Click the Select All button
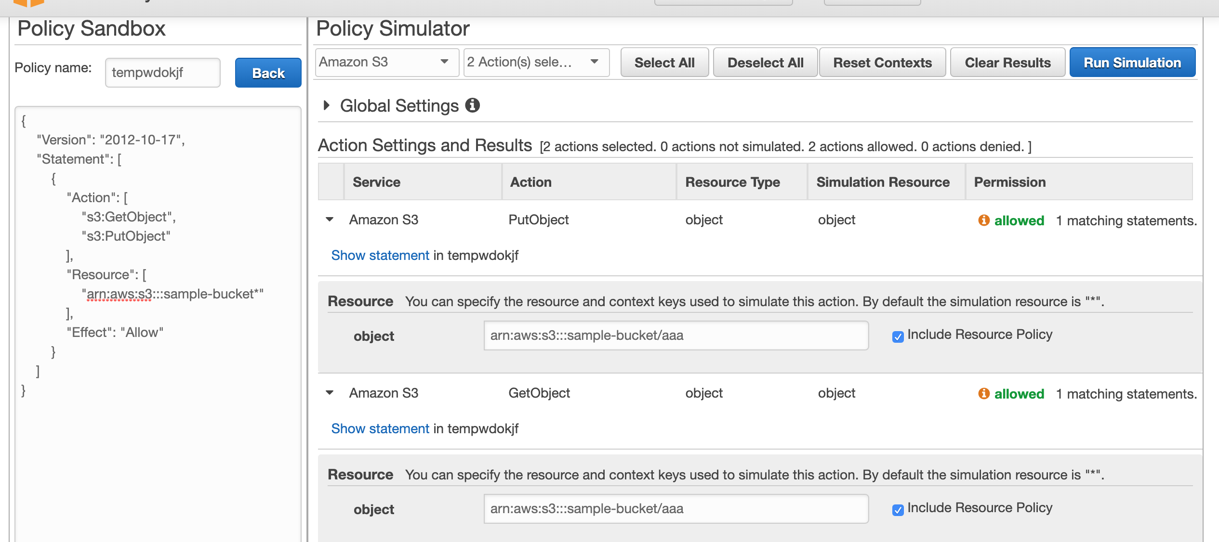Viewport: 1219px width, 542px height. (x=664, y=63)
